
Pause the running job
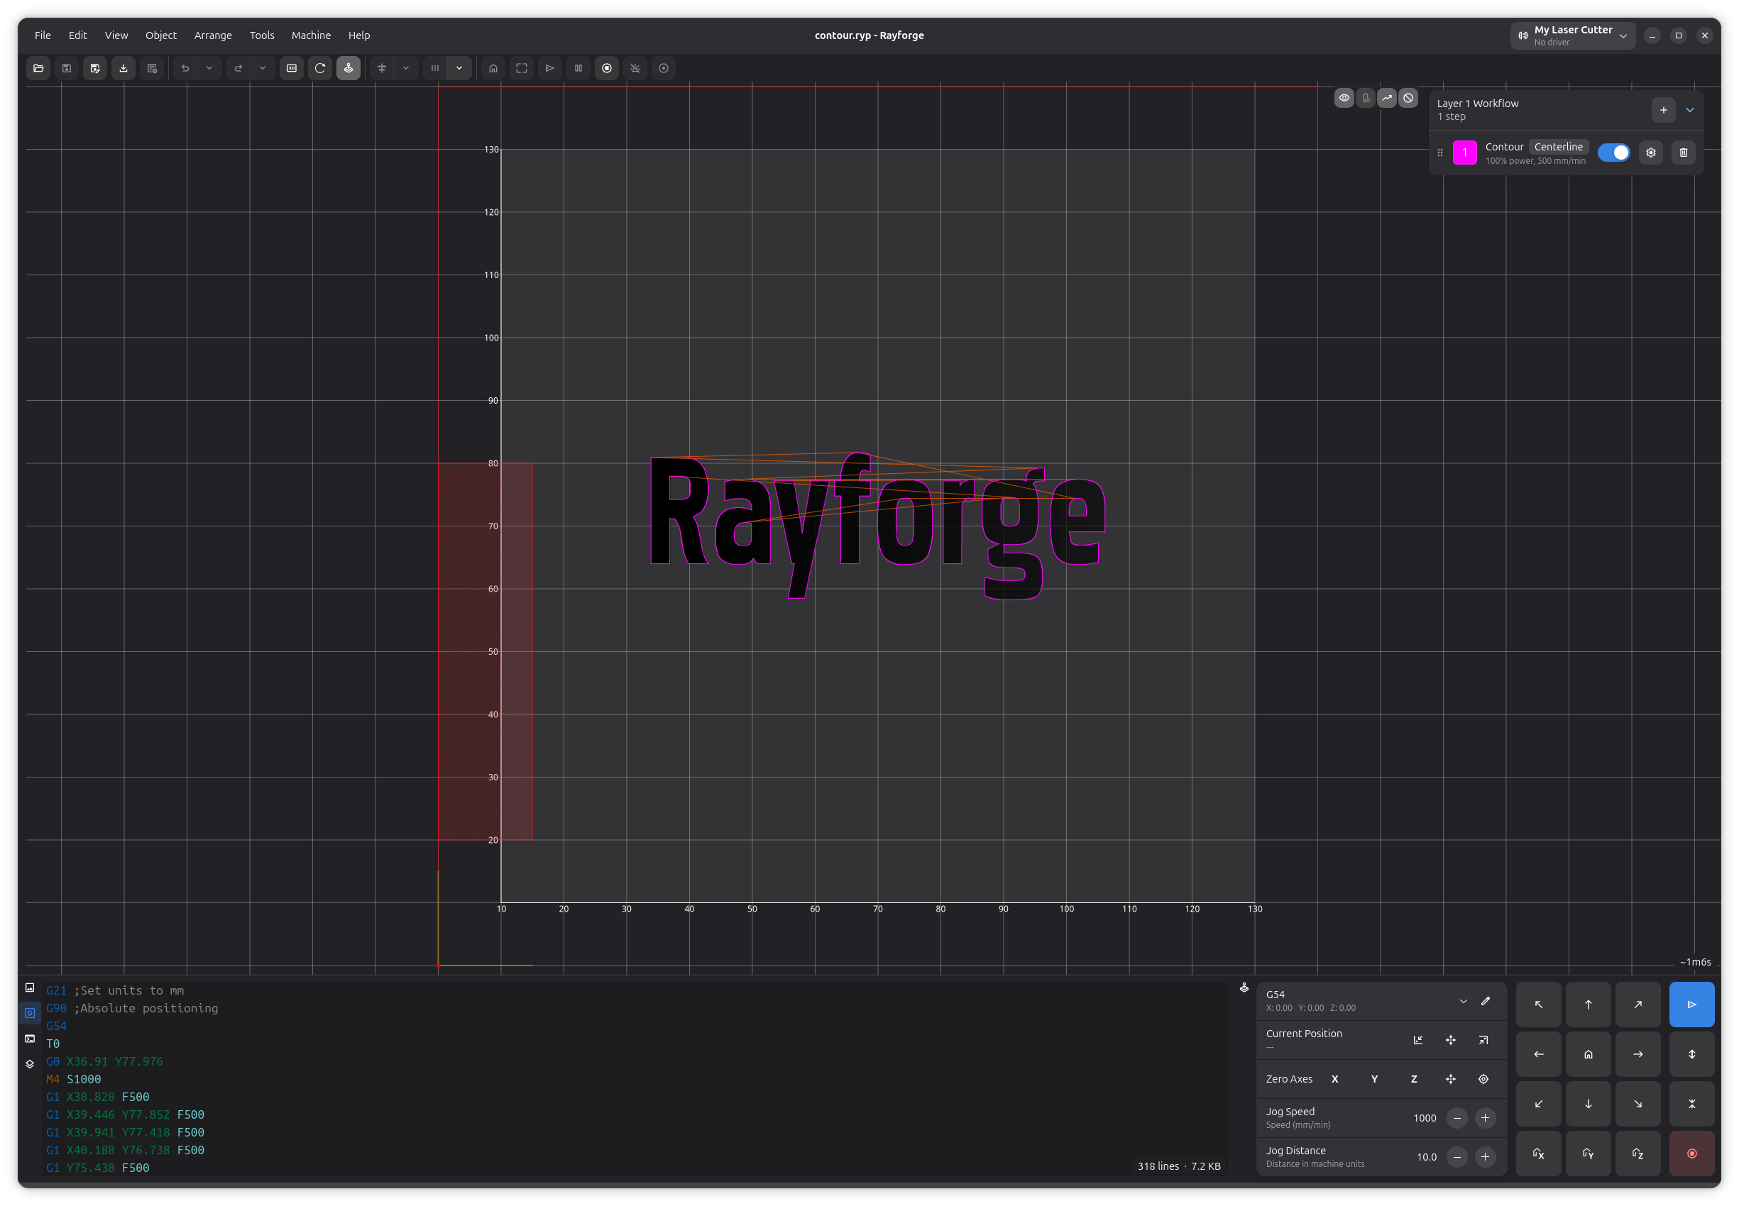[578, 68]
